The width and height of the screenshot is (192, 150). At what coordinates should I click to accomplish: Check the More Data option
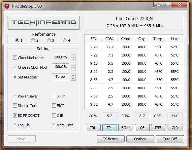(x=54, y=125)
